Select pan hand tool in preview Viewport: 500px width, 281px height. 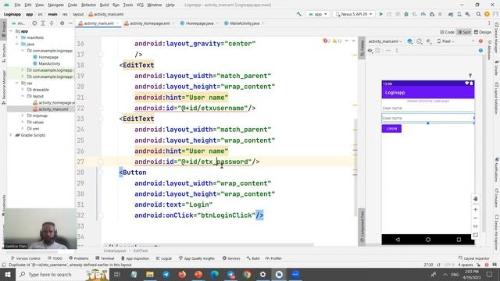(476, 198)
